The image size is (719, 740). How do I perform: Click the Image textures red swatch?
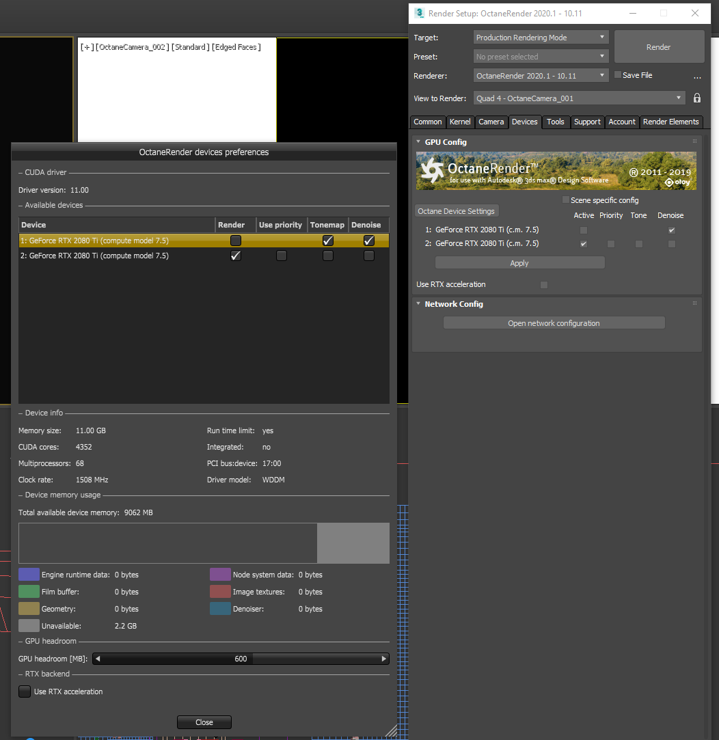pyautogui.click(x=220, y=591)
